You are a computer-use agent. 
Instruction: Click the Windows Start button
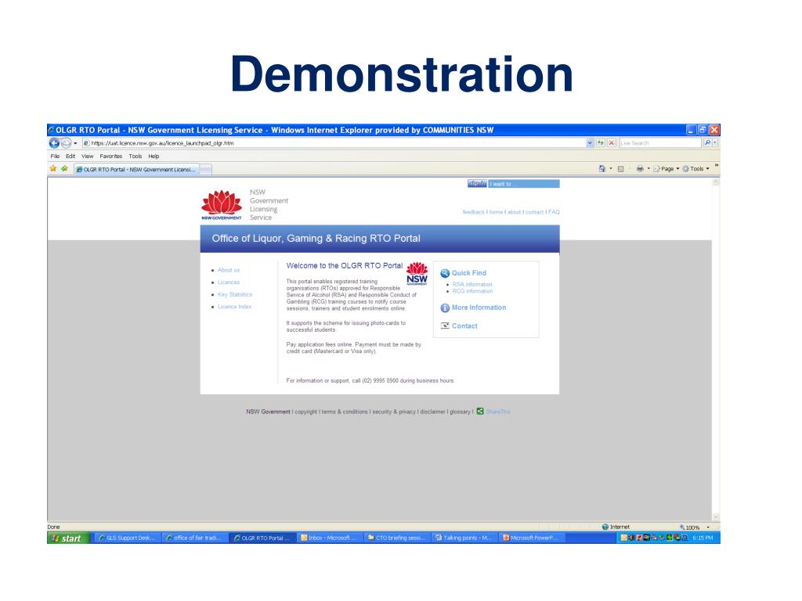pyautogui.click(x=69, y=538)
